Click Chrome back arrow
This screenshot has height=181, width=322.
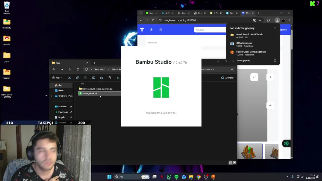point(141,20)
